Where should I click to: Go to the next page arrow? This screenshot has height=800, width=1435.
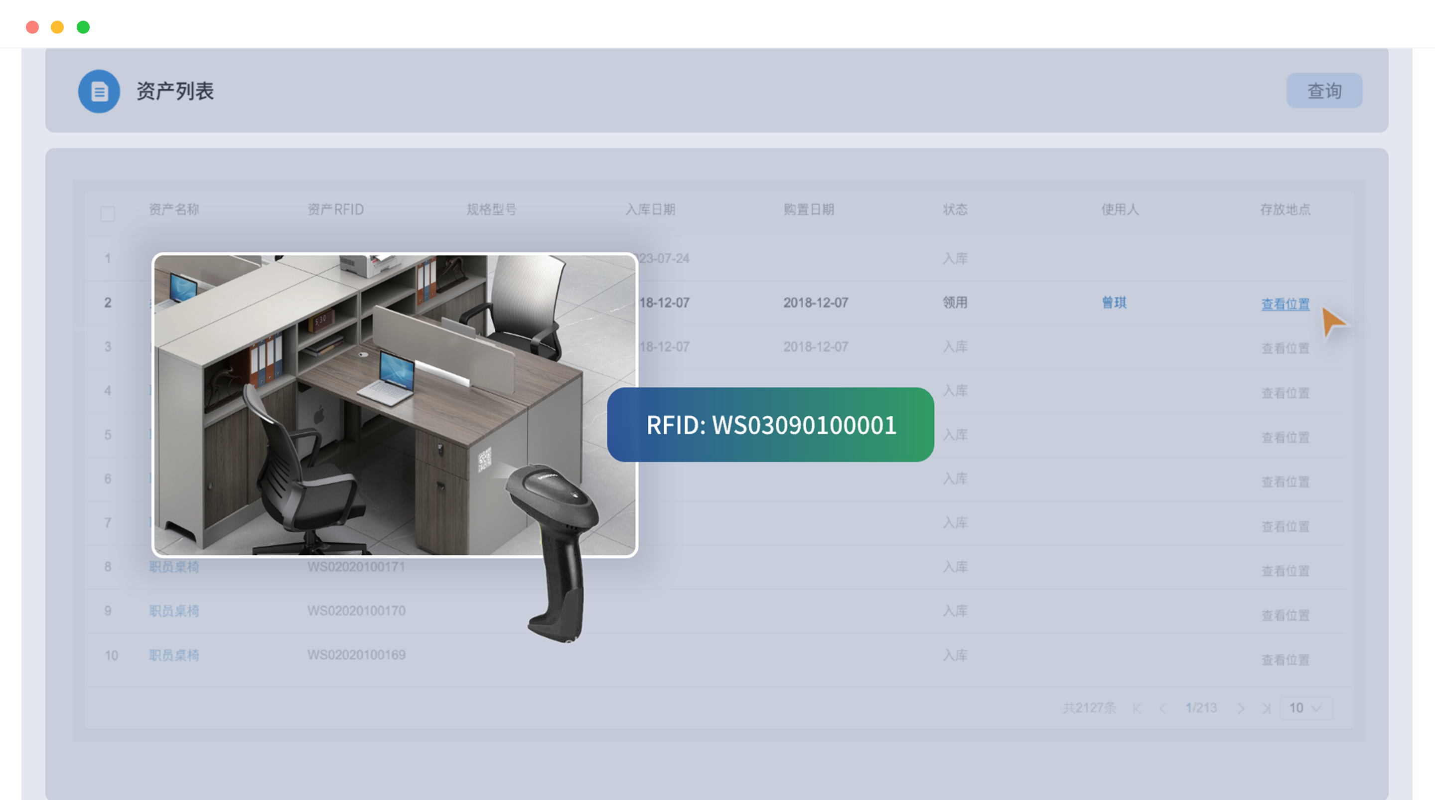click(1241, 708)
